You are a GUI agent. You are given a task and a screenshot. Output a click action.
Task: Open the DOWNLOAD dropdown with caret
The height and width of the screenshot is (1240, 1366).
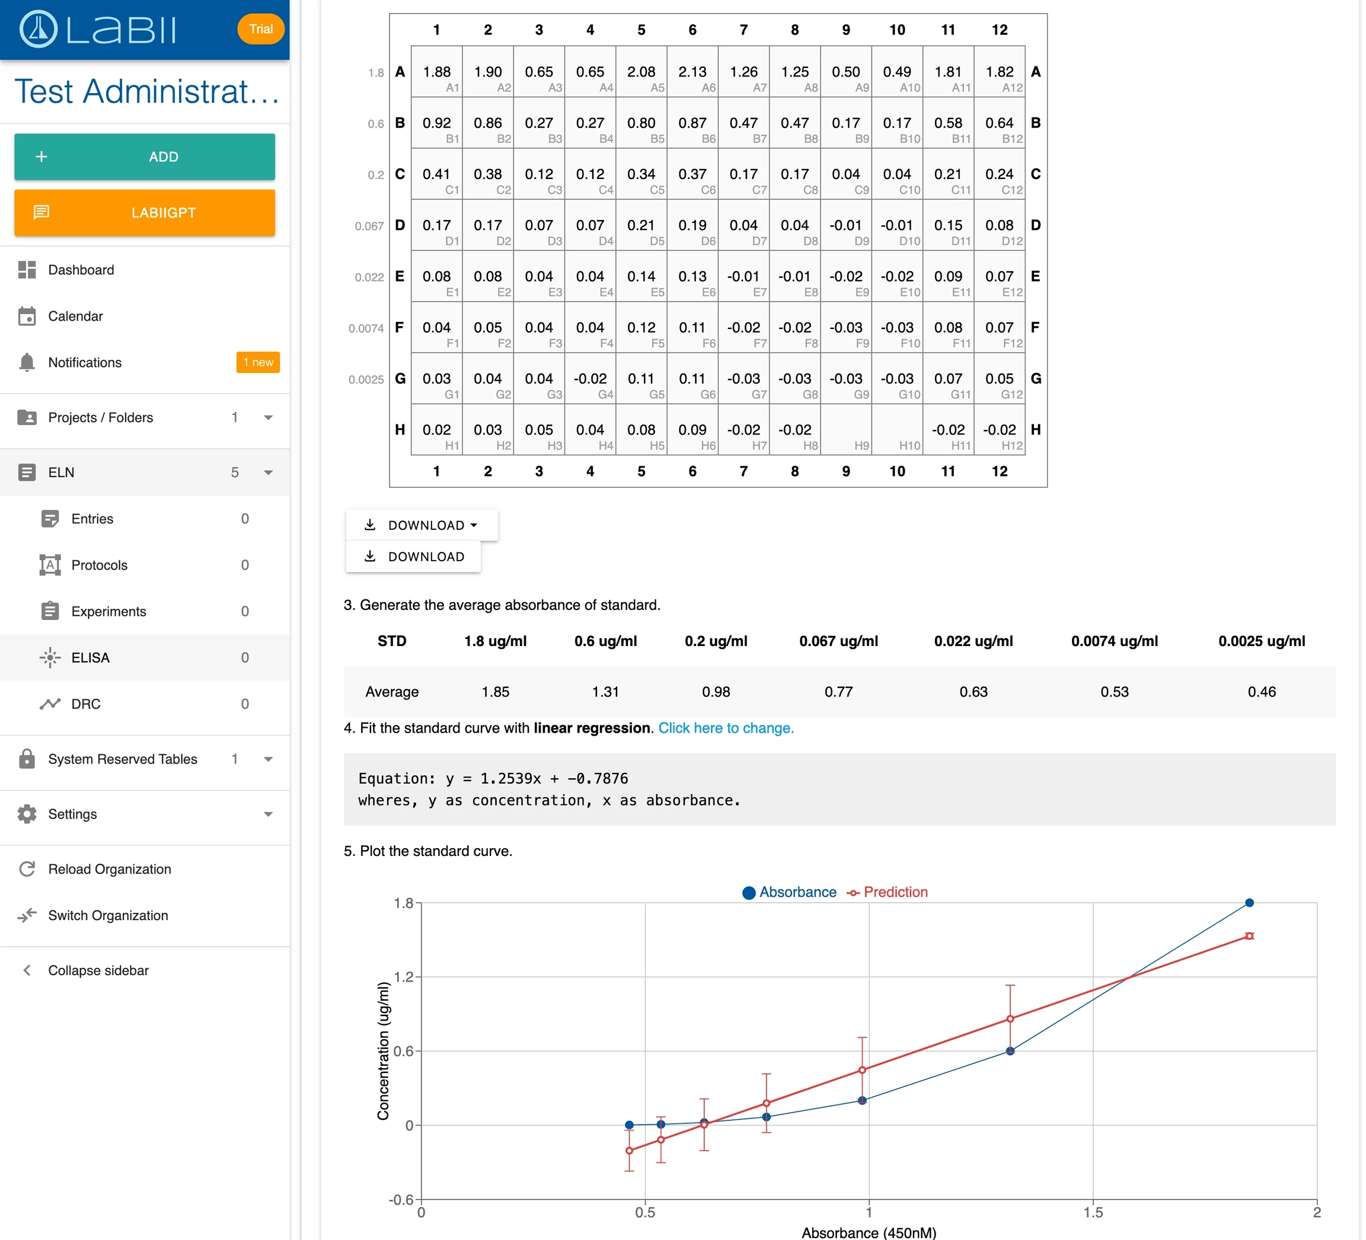pos(422,525)
